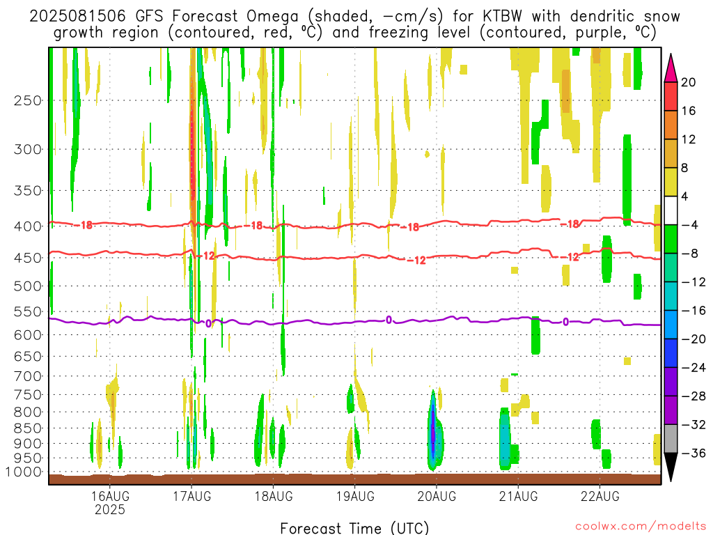
Task: Click the 650 pressure level label
Action: coord(28,356)
